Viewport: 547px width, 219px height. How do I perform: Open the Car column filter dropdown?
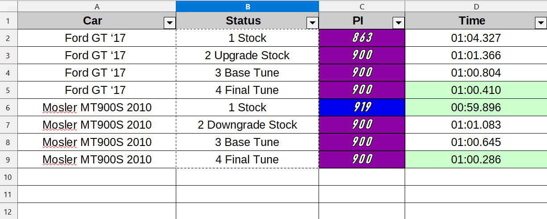[170, 23]
